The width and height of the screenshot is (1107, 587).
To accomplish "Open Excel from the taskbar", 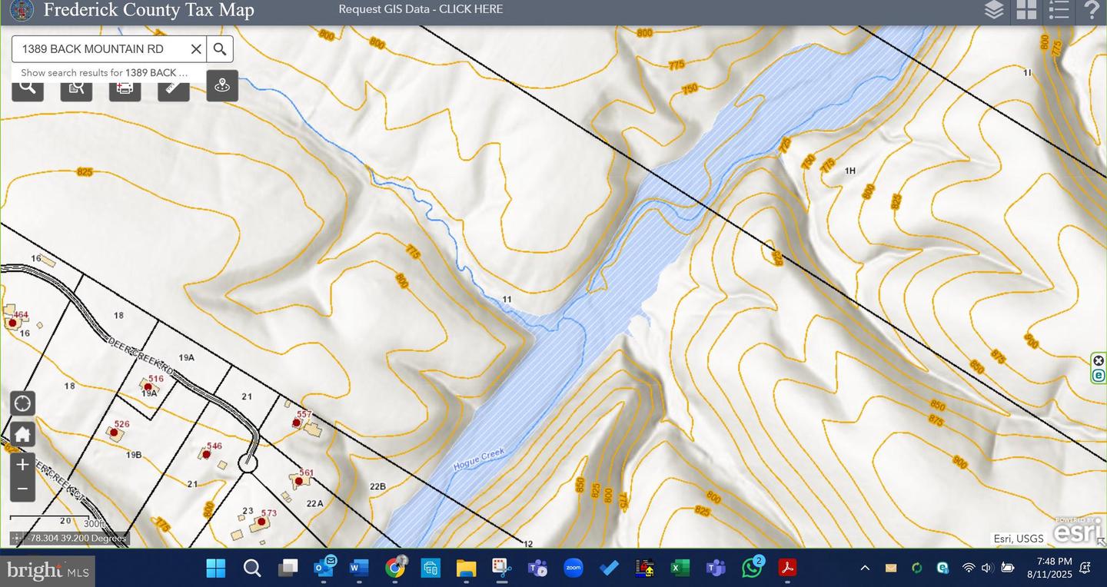I will click(680, 568).
